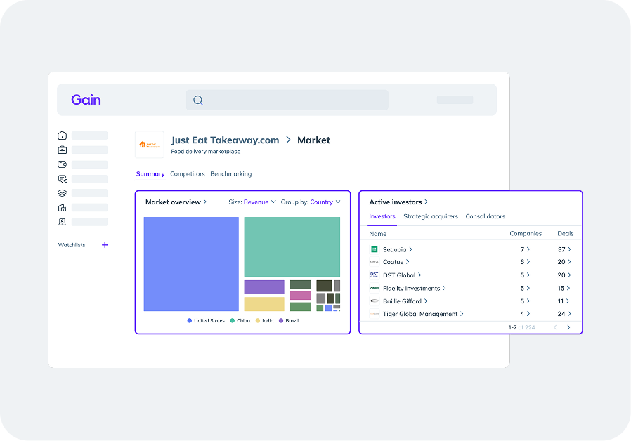Image resolution: width=631 pixels, height=441 pixels.
Task: Switch to the Summary tab
Action: [x=150, y=174]
